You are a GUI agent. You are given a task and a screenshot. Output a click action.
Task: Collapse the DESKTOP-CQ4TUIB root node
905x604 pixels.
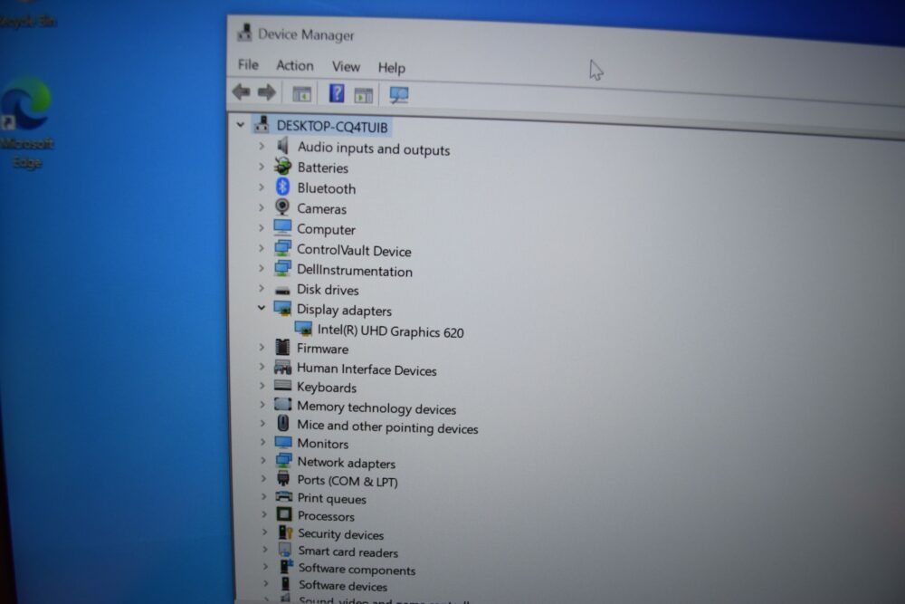point(241,124)
